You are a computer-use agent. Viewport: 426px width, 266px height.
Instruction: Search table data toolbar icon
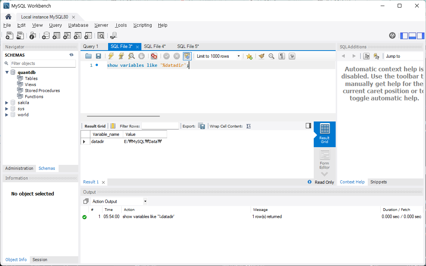101,35
